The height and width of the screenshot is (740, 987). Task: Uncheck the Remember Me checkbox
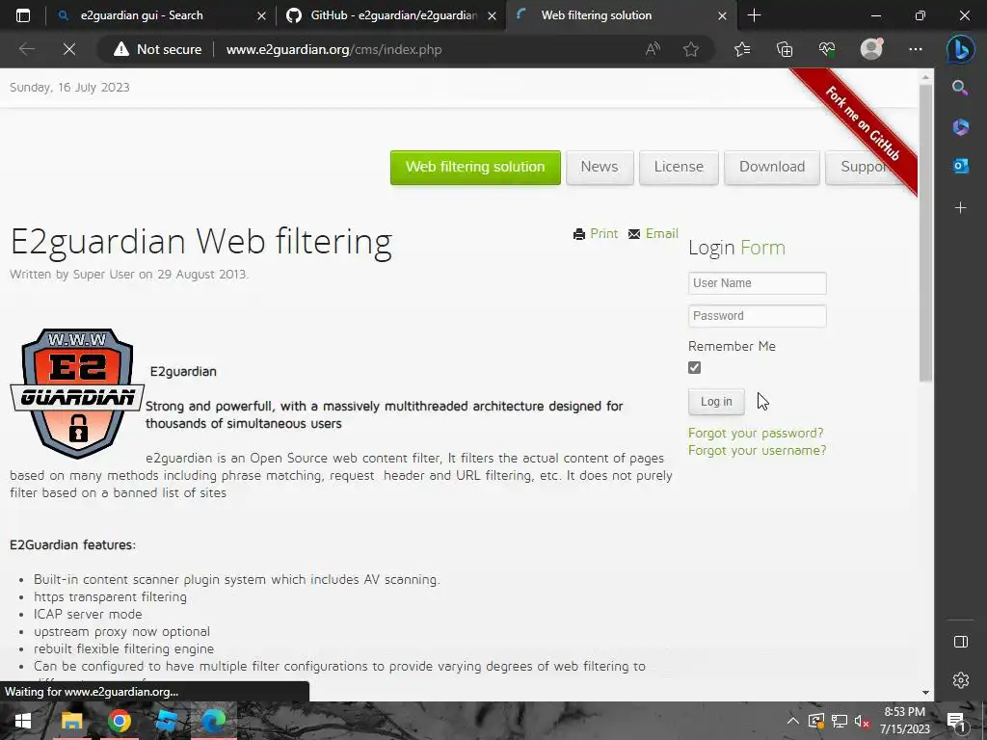click(694, 367)
